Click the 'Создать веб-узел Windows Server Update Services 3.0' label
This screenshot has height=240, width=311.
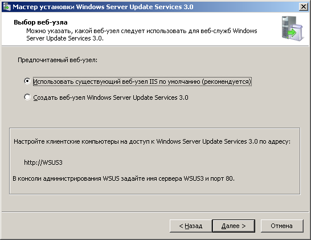click(x=111, y=97)
